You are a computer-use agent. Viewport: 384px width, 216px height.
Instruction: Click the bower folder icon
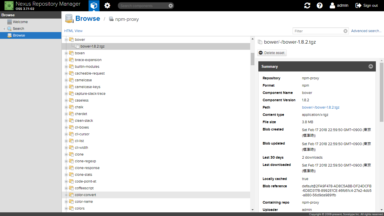pos(71,40)
